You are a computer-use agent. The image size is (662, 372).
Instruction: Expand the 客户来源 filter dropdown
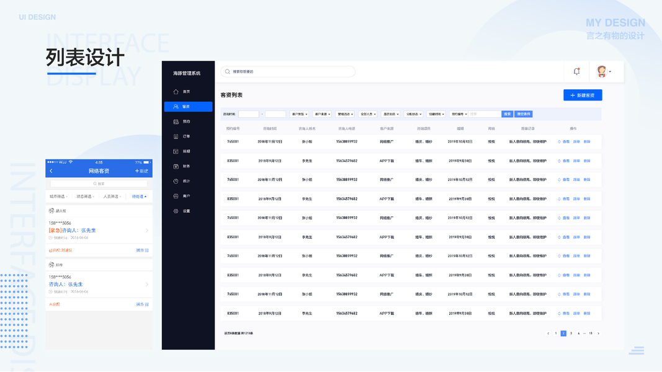(322, 114)
